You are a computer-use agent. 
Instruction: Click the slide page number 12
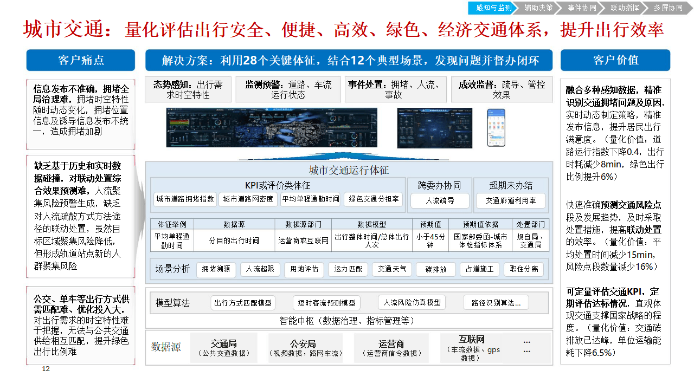click(46, 369)
